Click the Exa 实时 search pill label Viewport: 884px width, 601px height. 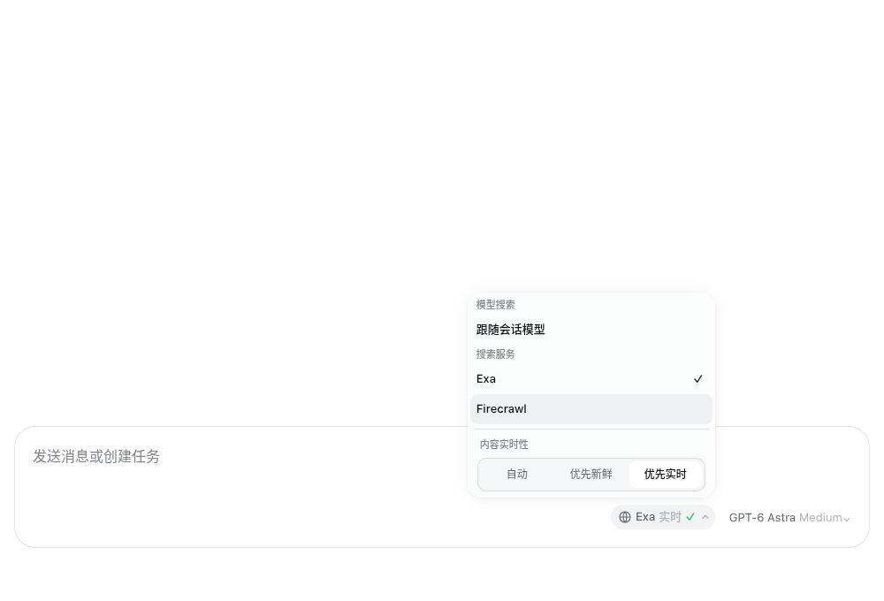click(x=659, y=517)
